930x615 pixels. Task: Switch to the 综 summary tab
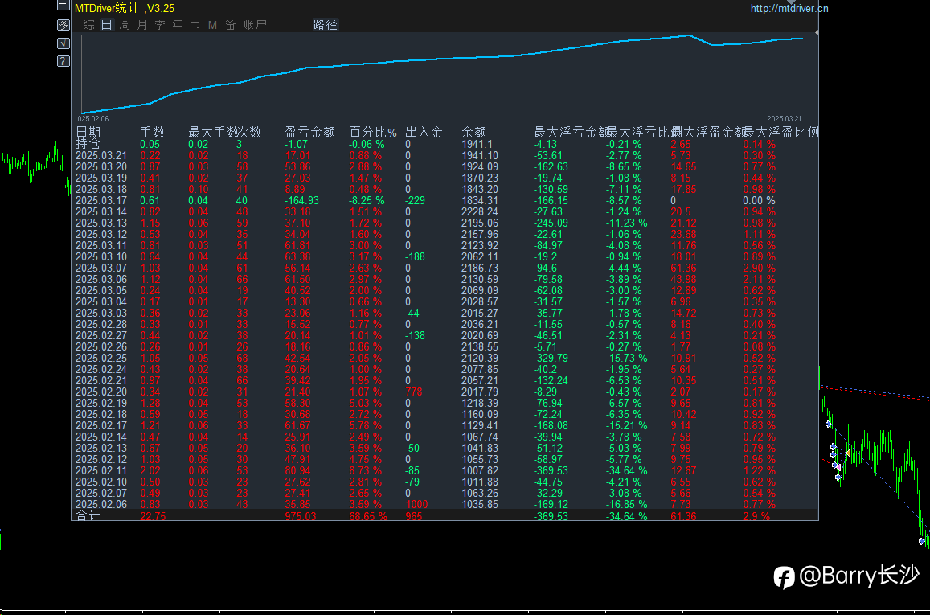(89, 25)
